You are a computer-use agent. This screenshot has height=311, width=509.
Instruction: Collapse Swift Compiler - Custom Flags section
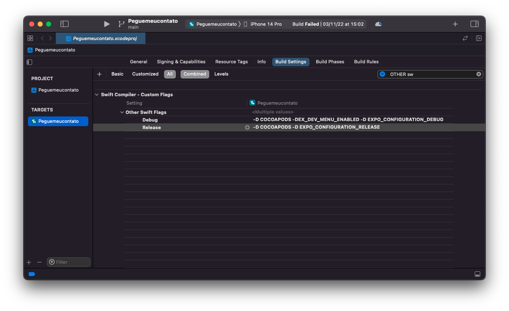point(97,95)
